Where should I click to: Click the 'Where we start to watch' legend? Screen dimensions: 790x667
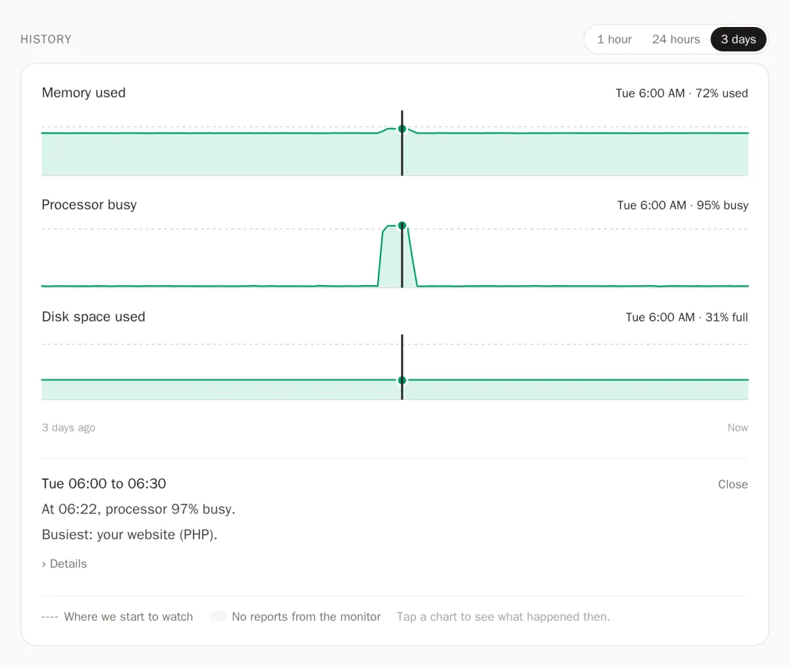117,617
